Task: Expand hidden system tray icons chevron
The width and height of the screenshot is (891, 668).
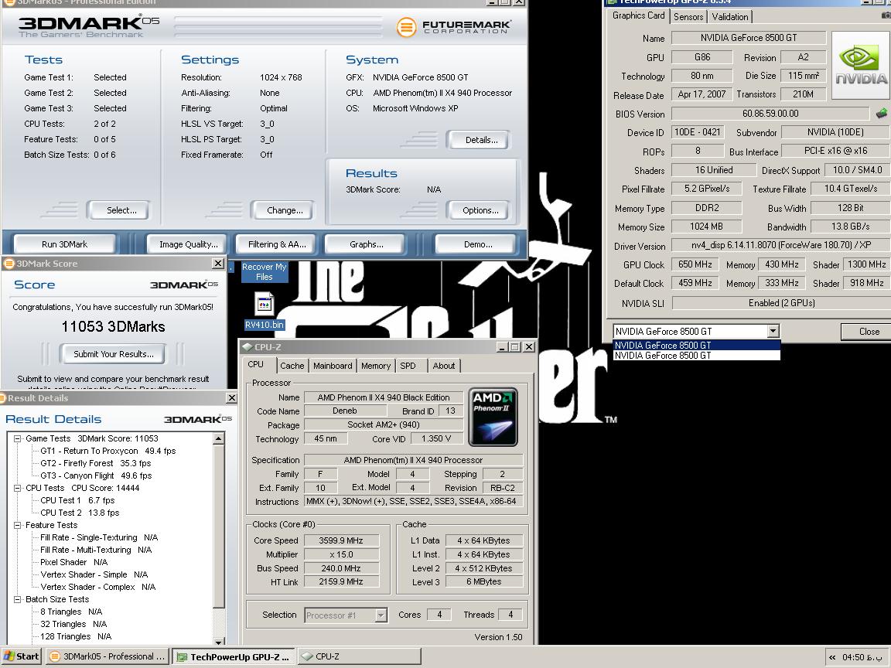Action: pyautogui.click(x=832, y=657)
